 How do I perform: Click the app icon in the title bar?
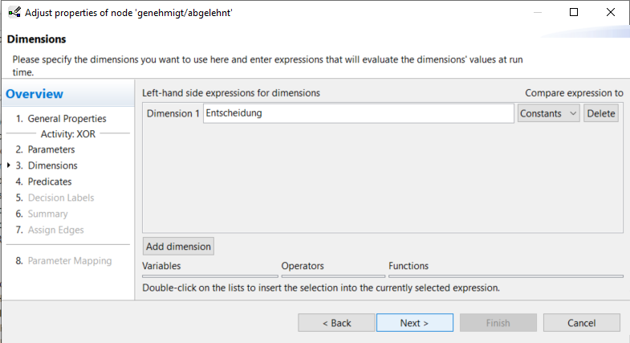(14, 13)
